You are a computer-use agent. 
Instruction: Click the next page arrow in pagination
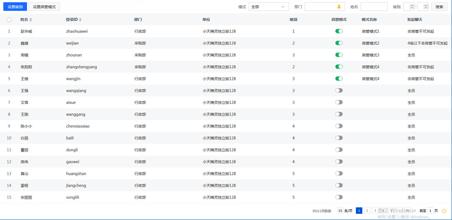point(415,211)
